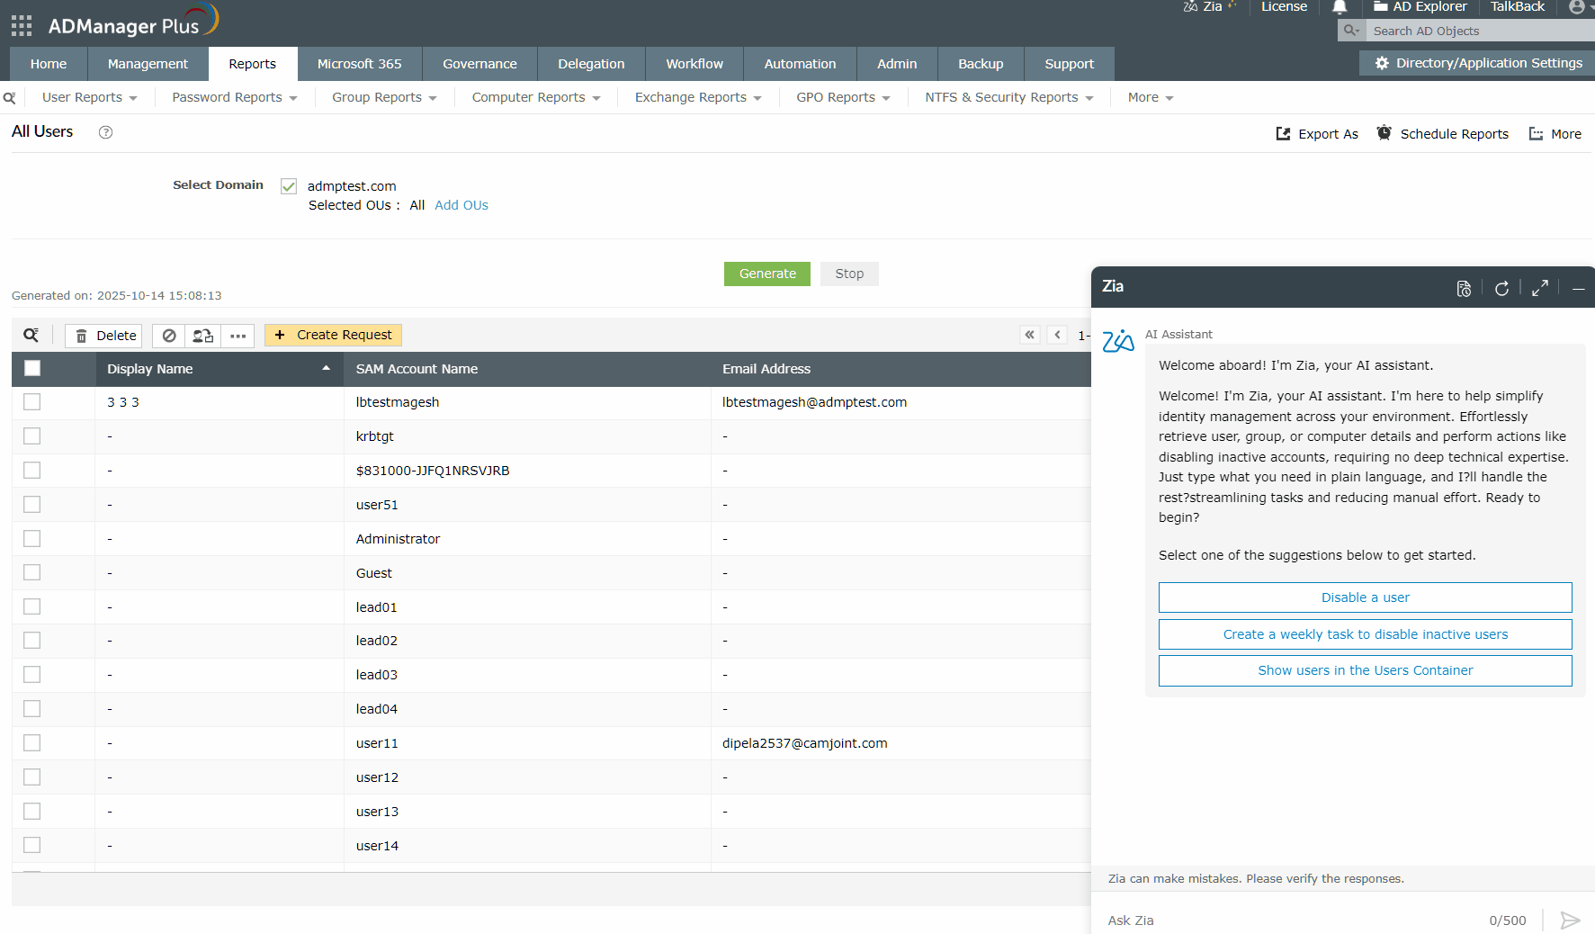Switch to the Home tab
Screen dimensions: 1595x934
click(49, 64)
